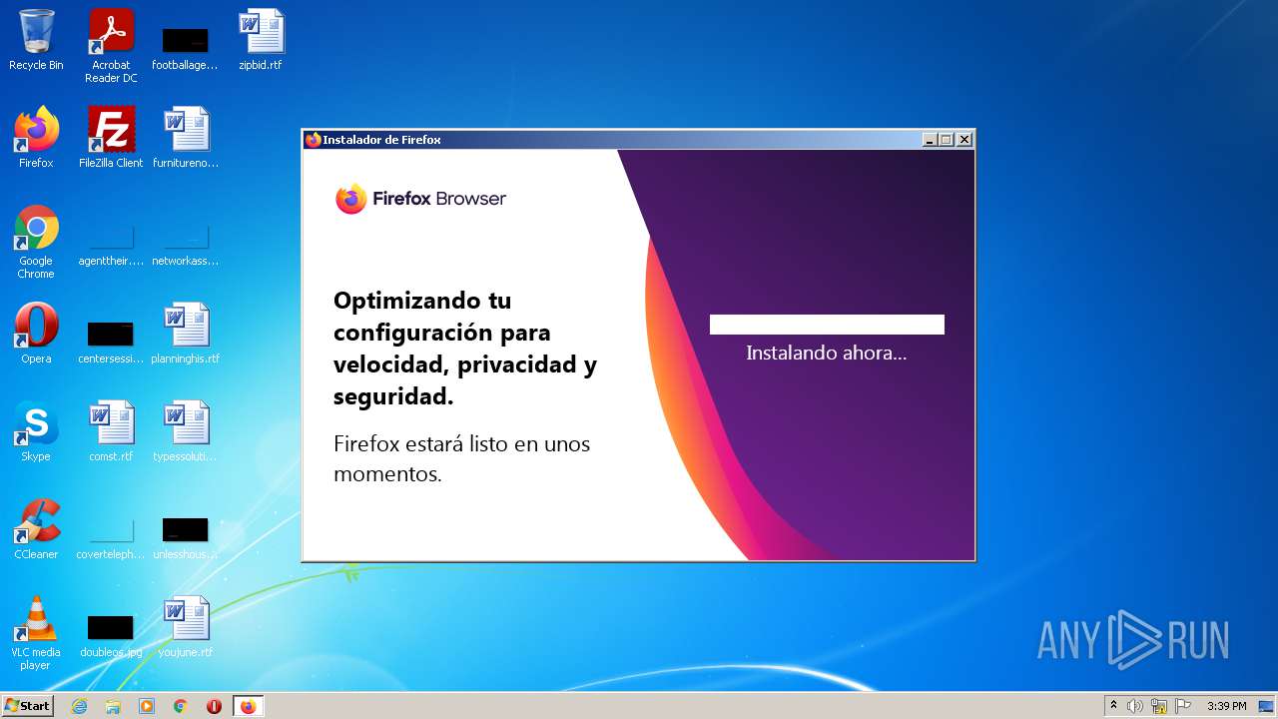This screenshot has height=719, width=1278.
Task: Minimize the Instalador de Firefox window
Action: pyautogui.click(x=931, y=140)
